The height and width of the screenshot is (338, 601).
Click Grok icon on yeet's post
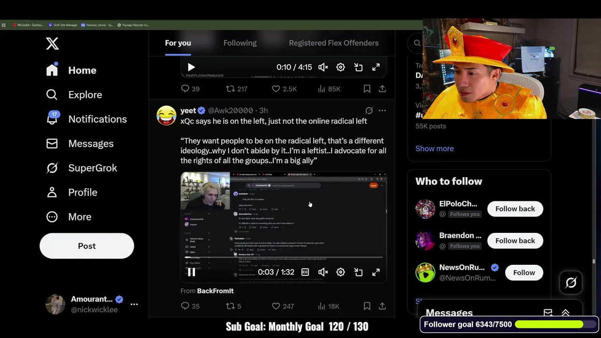(x=369, y=110)
